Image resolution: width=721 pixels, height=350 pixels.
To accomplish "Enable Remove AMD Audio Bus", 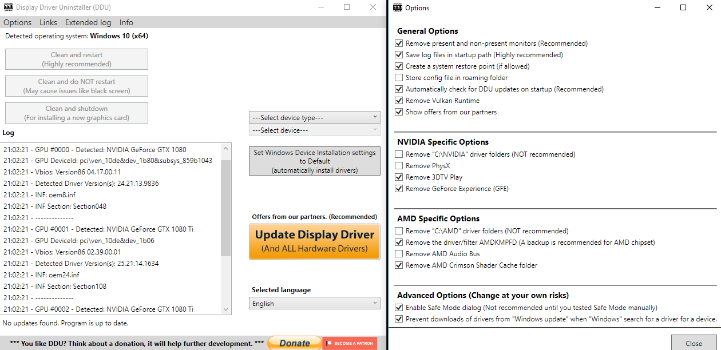I will (399, 254).
